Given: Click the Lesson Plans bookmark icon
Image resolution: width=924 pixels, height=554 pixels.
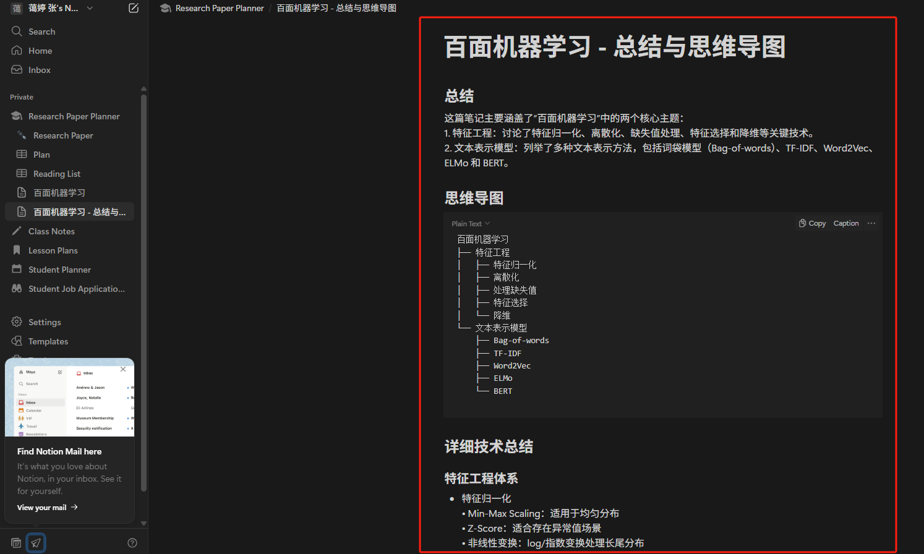Looking at the screenshot, I should 17,250.
